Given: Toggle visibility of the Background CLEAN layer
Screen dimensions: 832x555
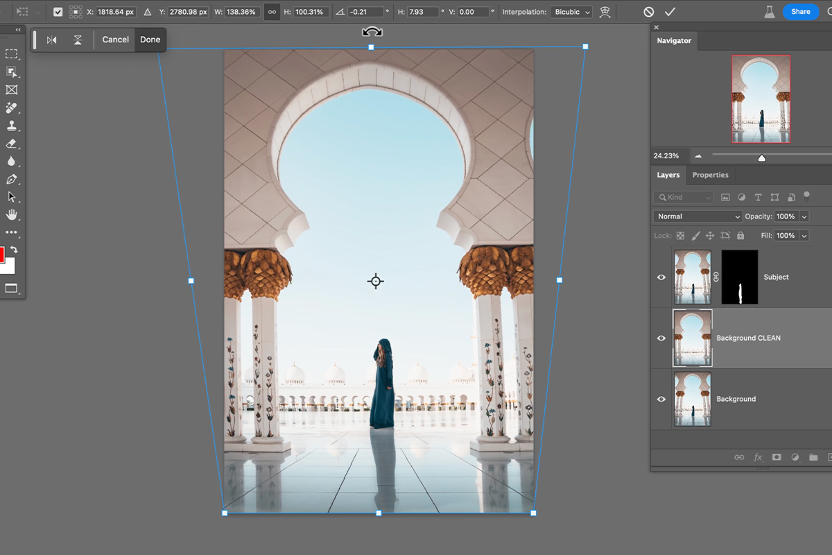Looking at the screenshot, I should (x=661, y=338).
